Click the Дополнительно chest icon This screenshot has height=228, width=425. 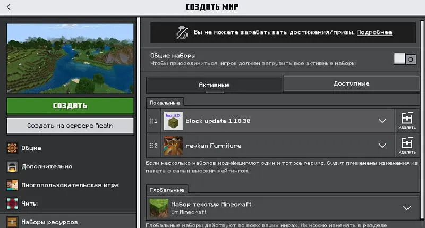coord(12,166)
